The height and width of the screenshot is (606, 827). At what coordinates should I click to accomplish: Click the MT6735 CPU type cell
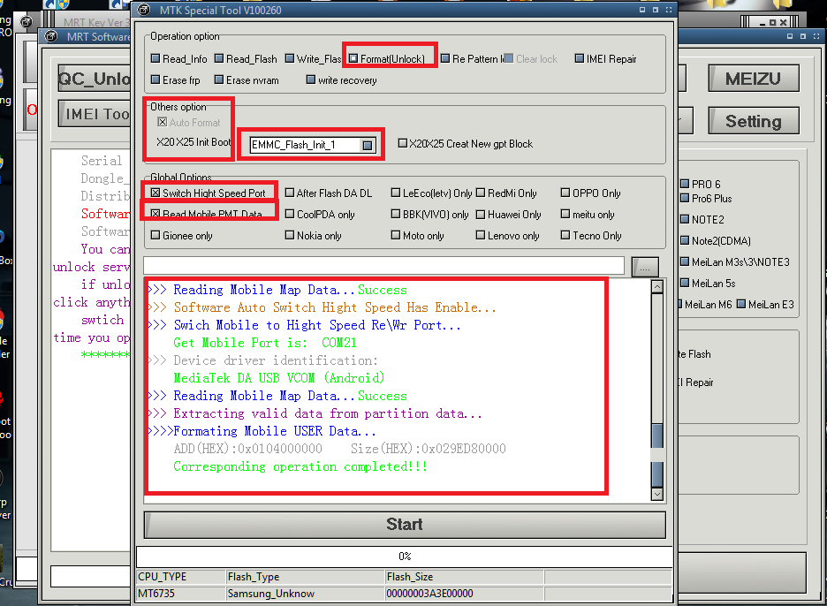click(181, 594)
